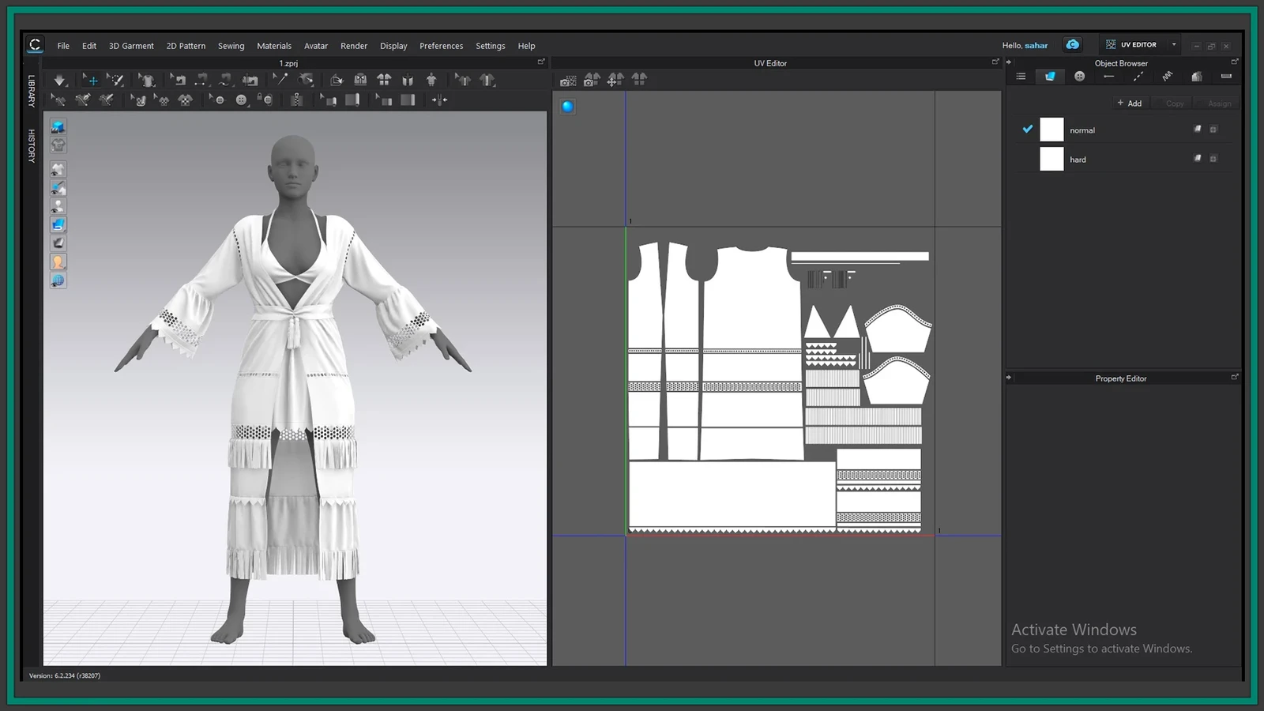This screenshot has width=1264, height=711.
Task: Open the Button tab in Object Browser
Action: (x=1080, y=77)
